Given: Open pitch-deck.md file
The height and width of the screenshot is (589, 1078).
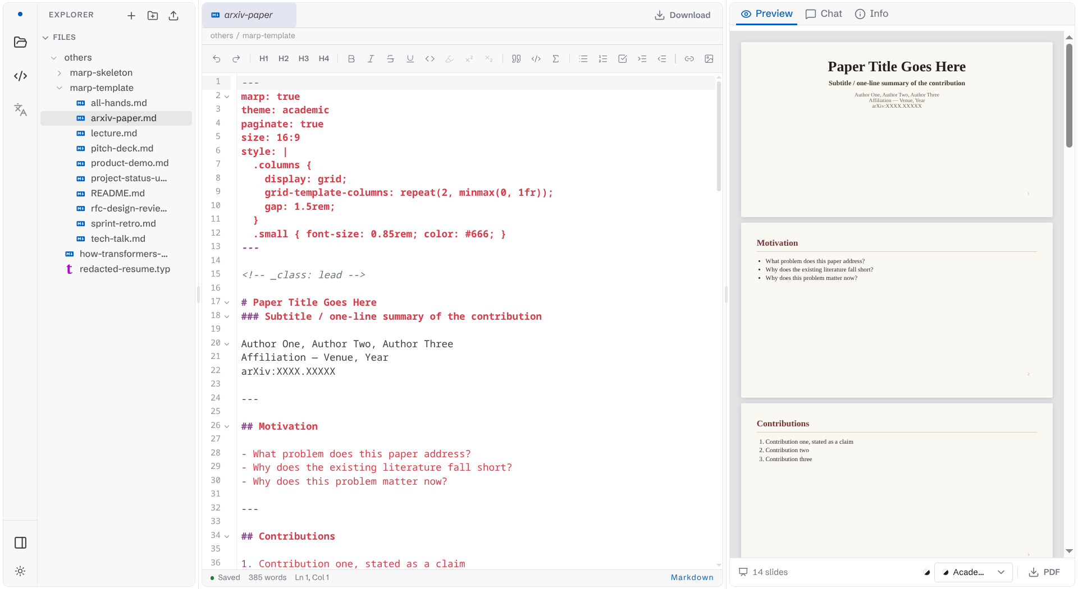Looking at the screenshot, I should 116,149.
